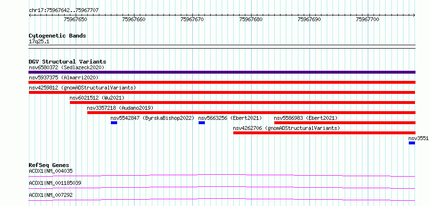Click ruler position 75967680
429x206 pixels.
coord(251,19)
